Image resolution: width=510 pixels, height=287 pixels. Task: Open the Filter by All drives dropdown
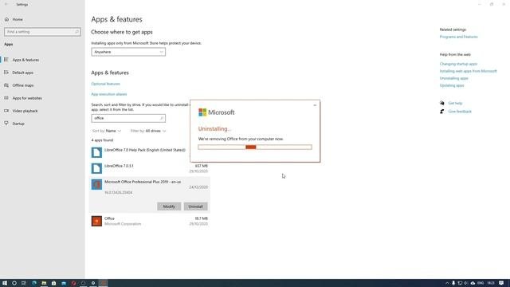pyautogui.click(x=148, y=131)
